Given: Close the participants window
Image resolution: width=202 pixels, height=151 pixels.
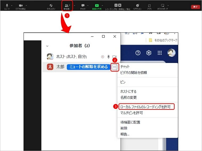Looking at the screenshot, I should [115, 37].
